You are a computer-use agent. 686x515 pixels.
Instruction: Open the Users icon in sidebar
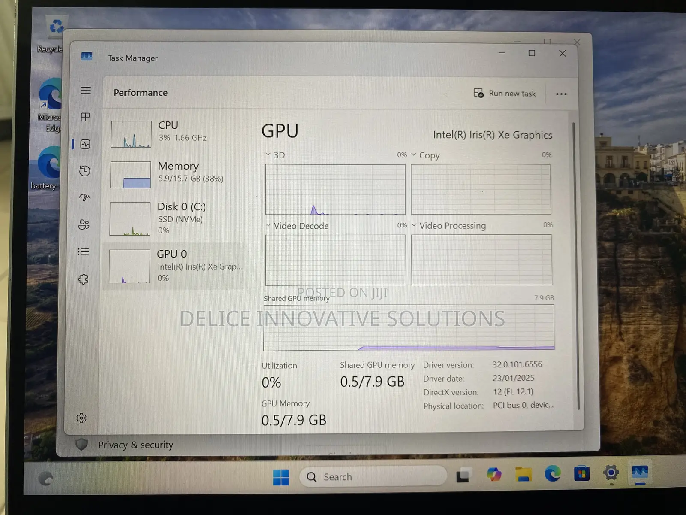coord(84,224)
